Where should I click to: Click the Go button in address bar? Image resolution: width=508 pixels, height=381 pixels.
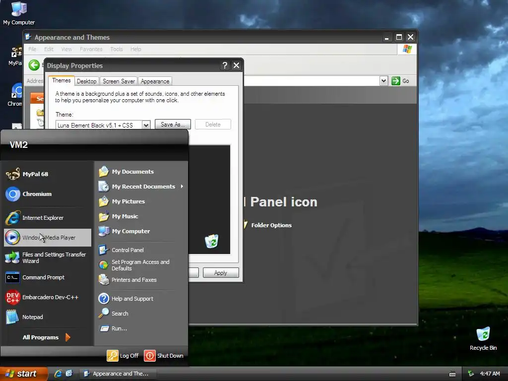coord(400,81)
